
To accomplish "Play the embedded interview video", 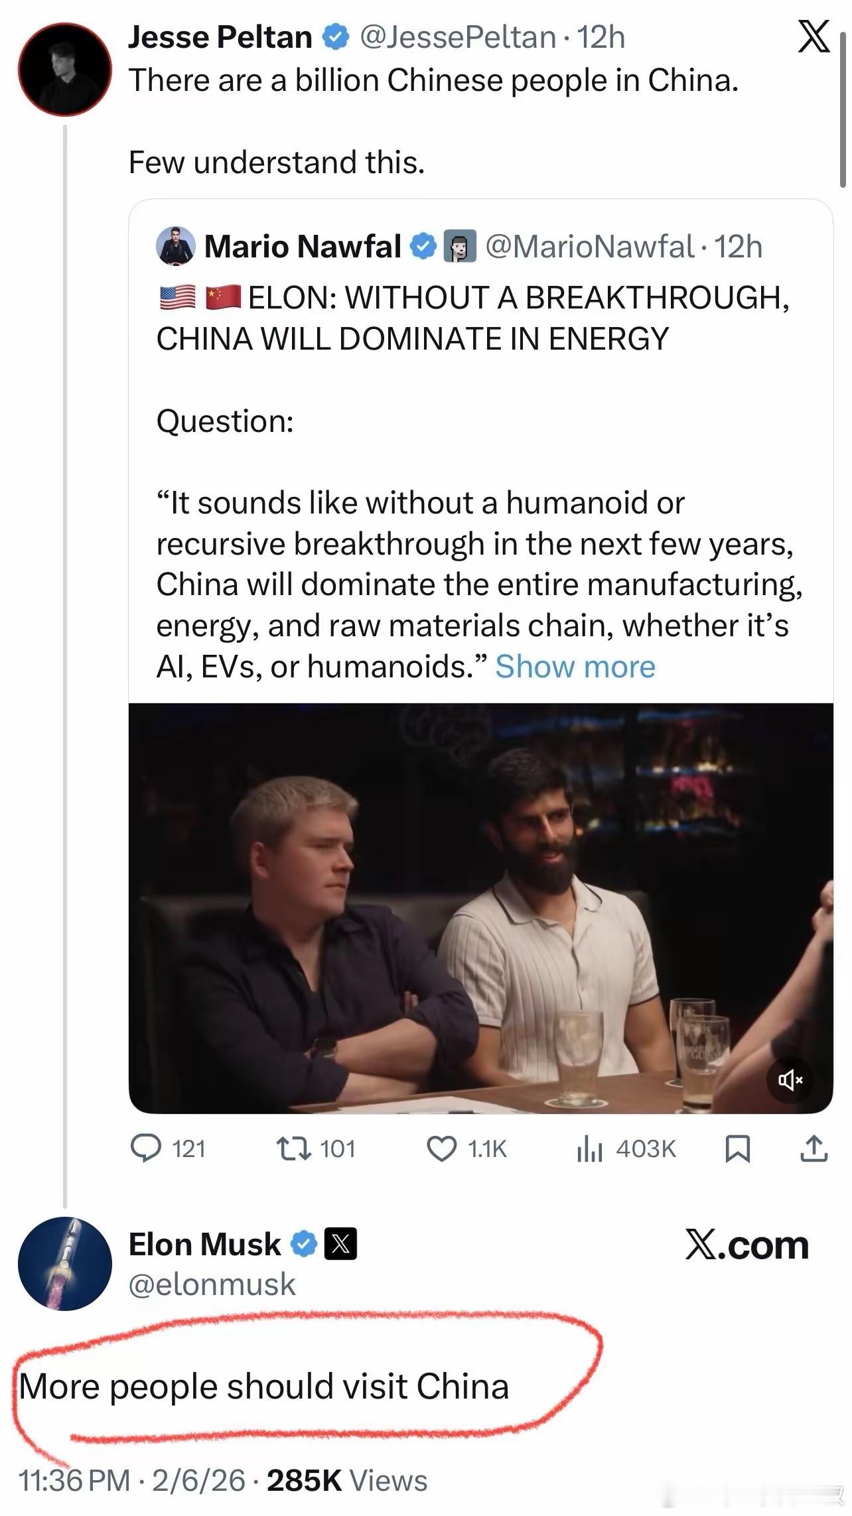I will (480, 908).
